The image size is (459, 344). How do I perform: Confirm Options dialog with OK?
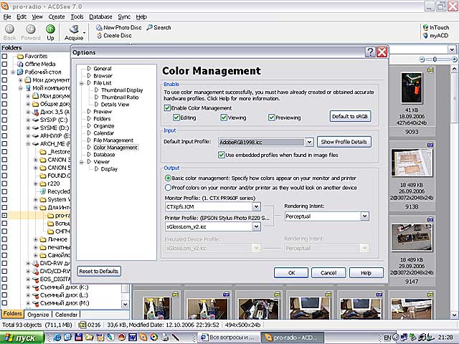click(291, 272)
